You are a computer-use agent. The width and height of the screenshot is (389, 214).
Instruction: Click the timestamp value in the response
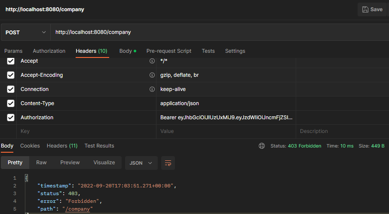point(126,186)
